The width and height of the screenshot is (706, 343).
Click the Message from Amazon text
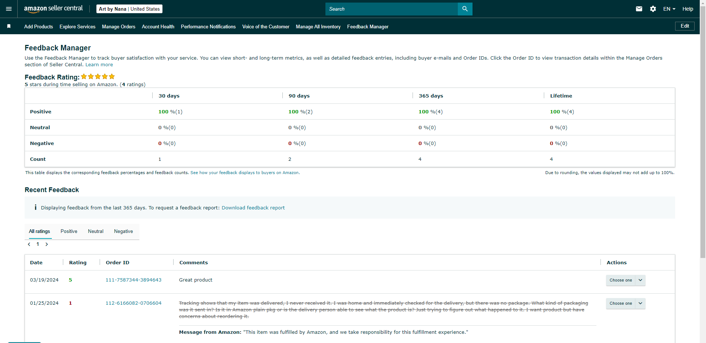(324, 332)
